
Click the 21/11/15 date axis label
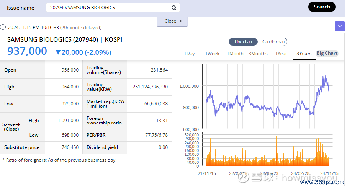tap(207, 173)
